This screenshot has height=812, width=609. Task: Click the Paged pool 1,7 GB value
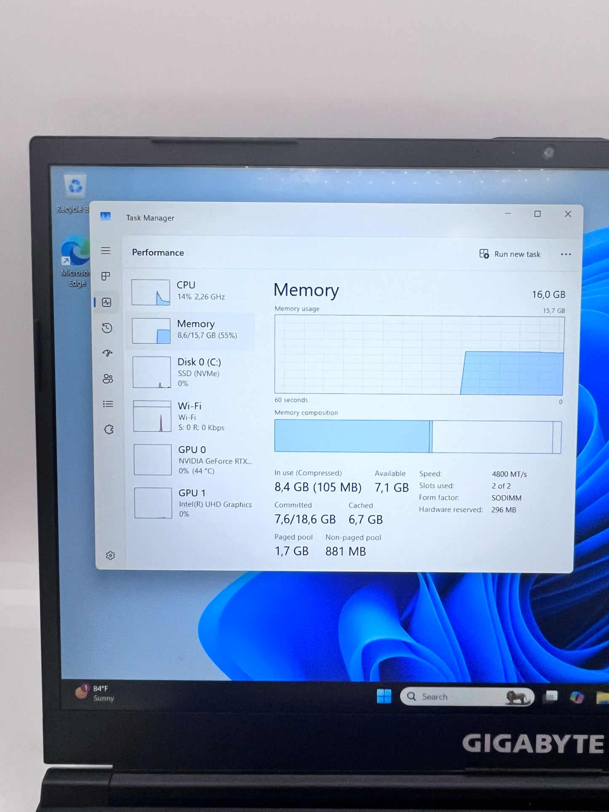pyautogui.click(x=292, y=551)
